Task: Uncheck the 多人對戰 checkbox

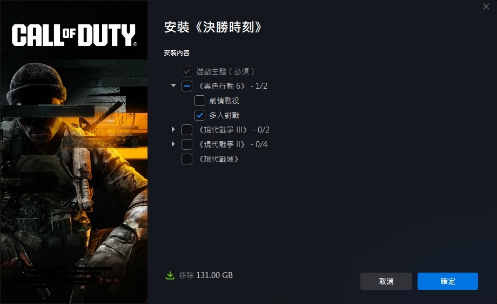Action: [200, 115]
